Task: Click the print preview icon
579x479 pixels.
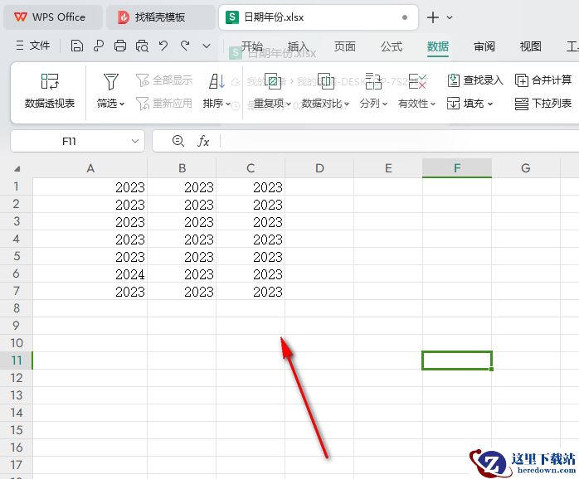Action: tap(142, 46)
